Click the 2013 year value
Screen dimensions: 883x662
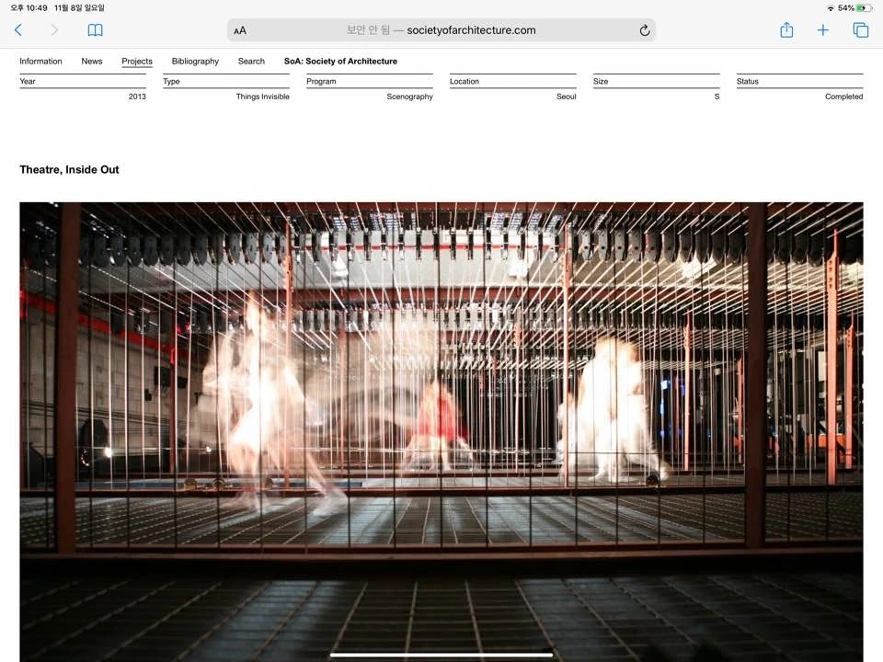[x=137, y=97]
